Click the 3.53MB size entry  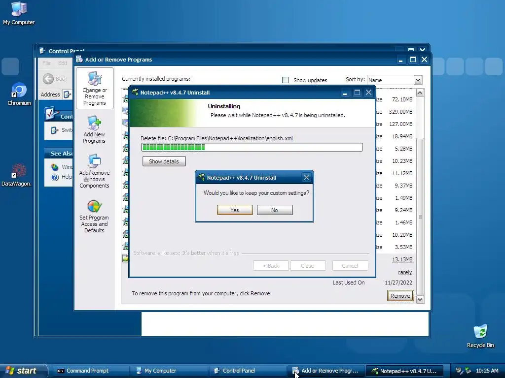[403, 247]
